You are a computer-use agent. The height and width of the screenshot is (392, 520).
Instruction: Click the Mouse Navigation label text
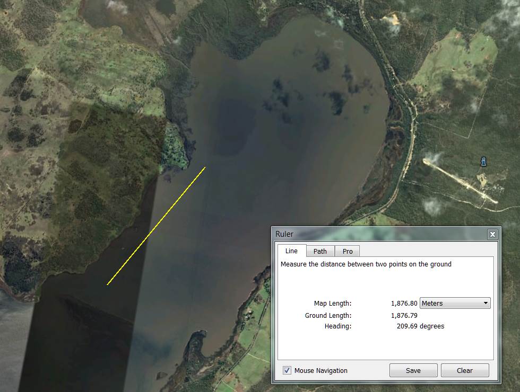pyautogui.click(x=320, y=371)
